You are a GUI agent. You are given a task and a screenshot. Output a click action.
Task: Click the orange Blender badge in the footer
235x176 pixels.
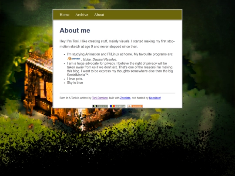click(x=135, y=106)
